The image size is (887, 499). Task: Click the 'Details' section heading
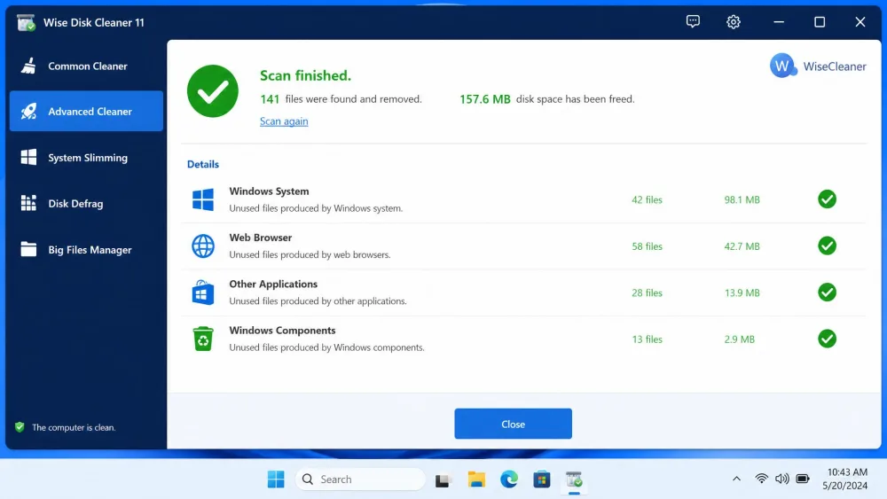(x=203, y=164)
